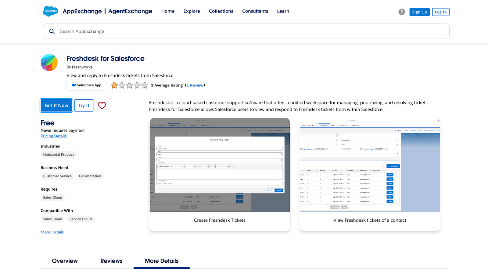Viewport: 488px width, 270px height.
Task: Focus the Search AppExchange field
Action: 246,31
